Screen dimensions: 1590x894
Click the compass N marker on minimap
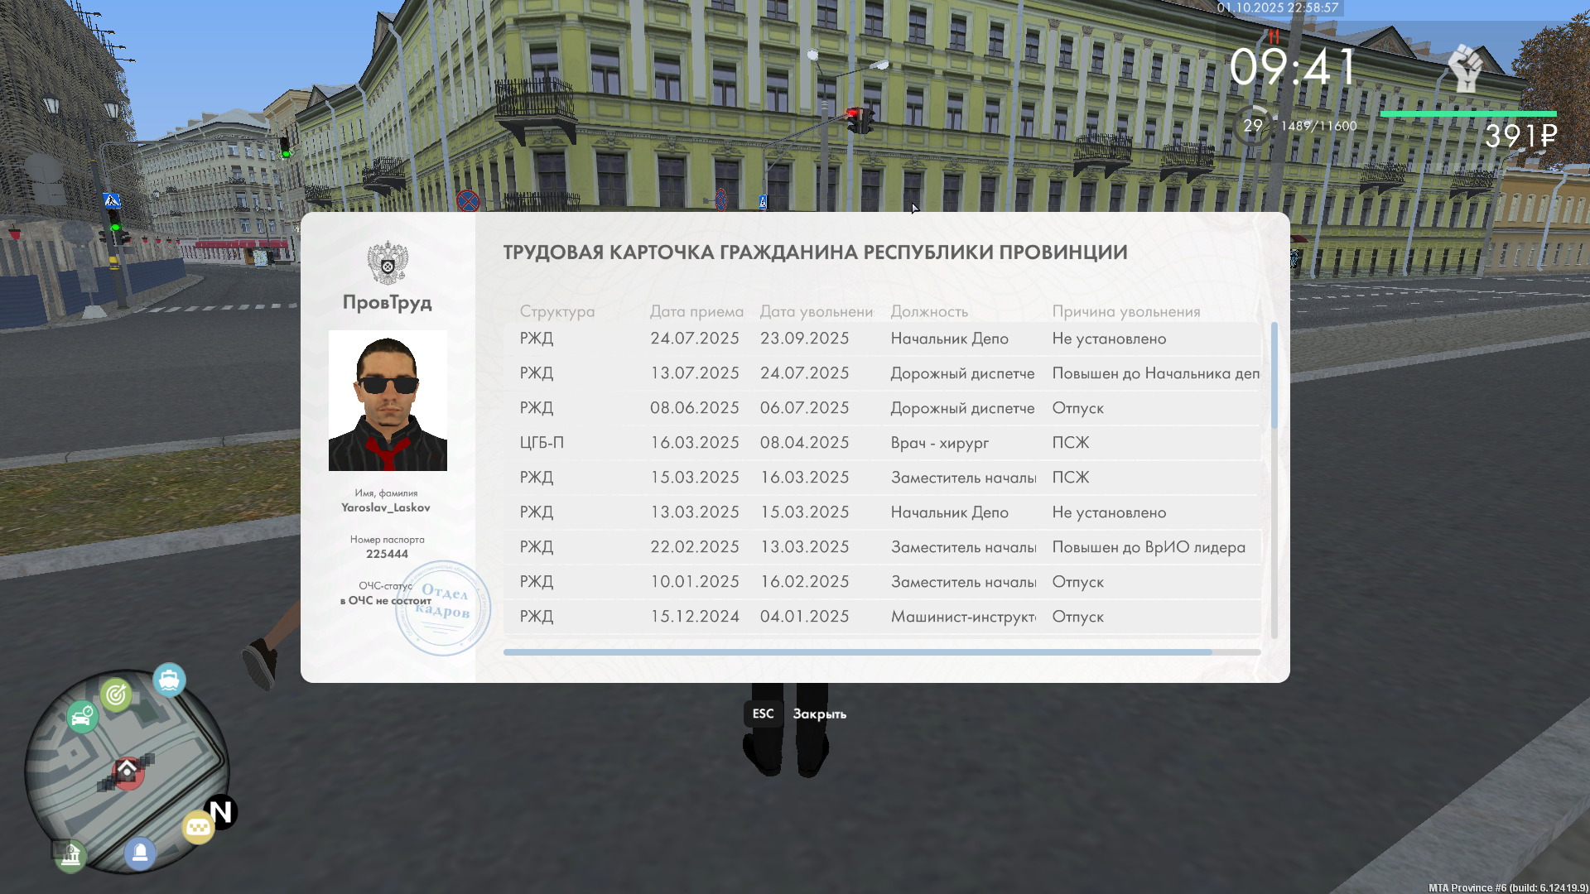(221, 812)
